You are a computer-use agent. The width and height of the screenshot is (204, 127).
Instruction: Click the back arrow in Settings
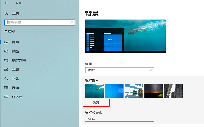(6, 3)
